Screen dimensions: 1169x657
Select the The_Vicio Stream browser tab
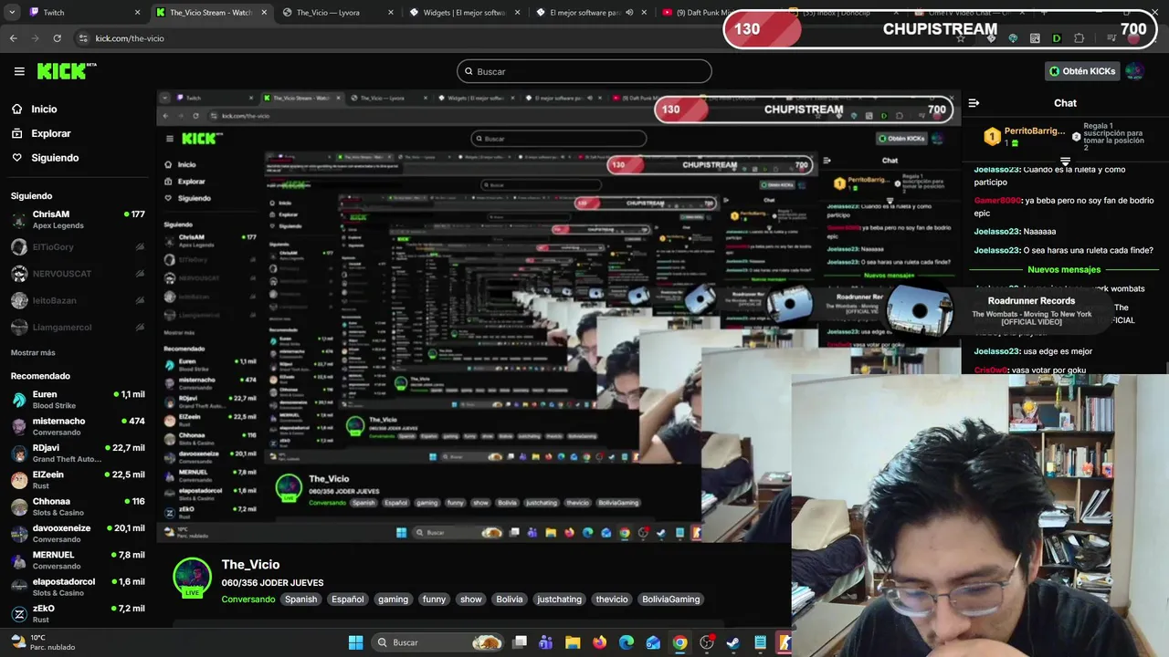point(212,13)
